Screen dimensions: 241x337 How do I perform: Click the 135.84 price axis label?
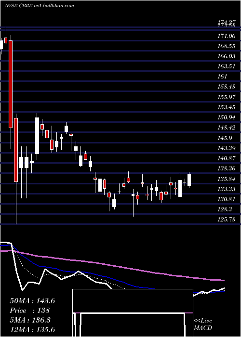pos(227,179)
